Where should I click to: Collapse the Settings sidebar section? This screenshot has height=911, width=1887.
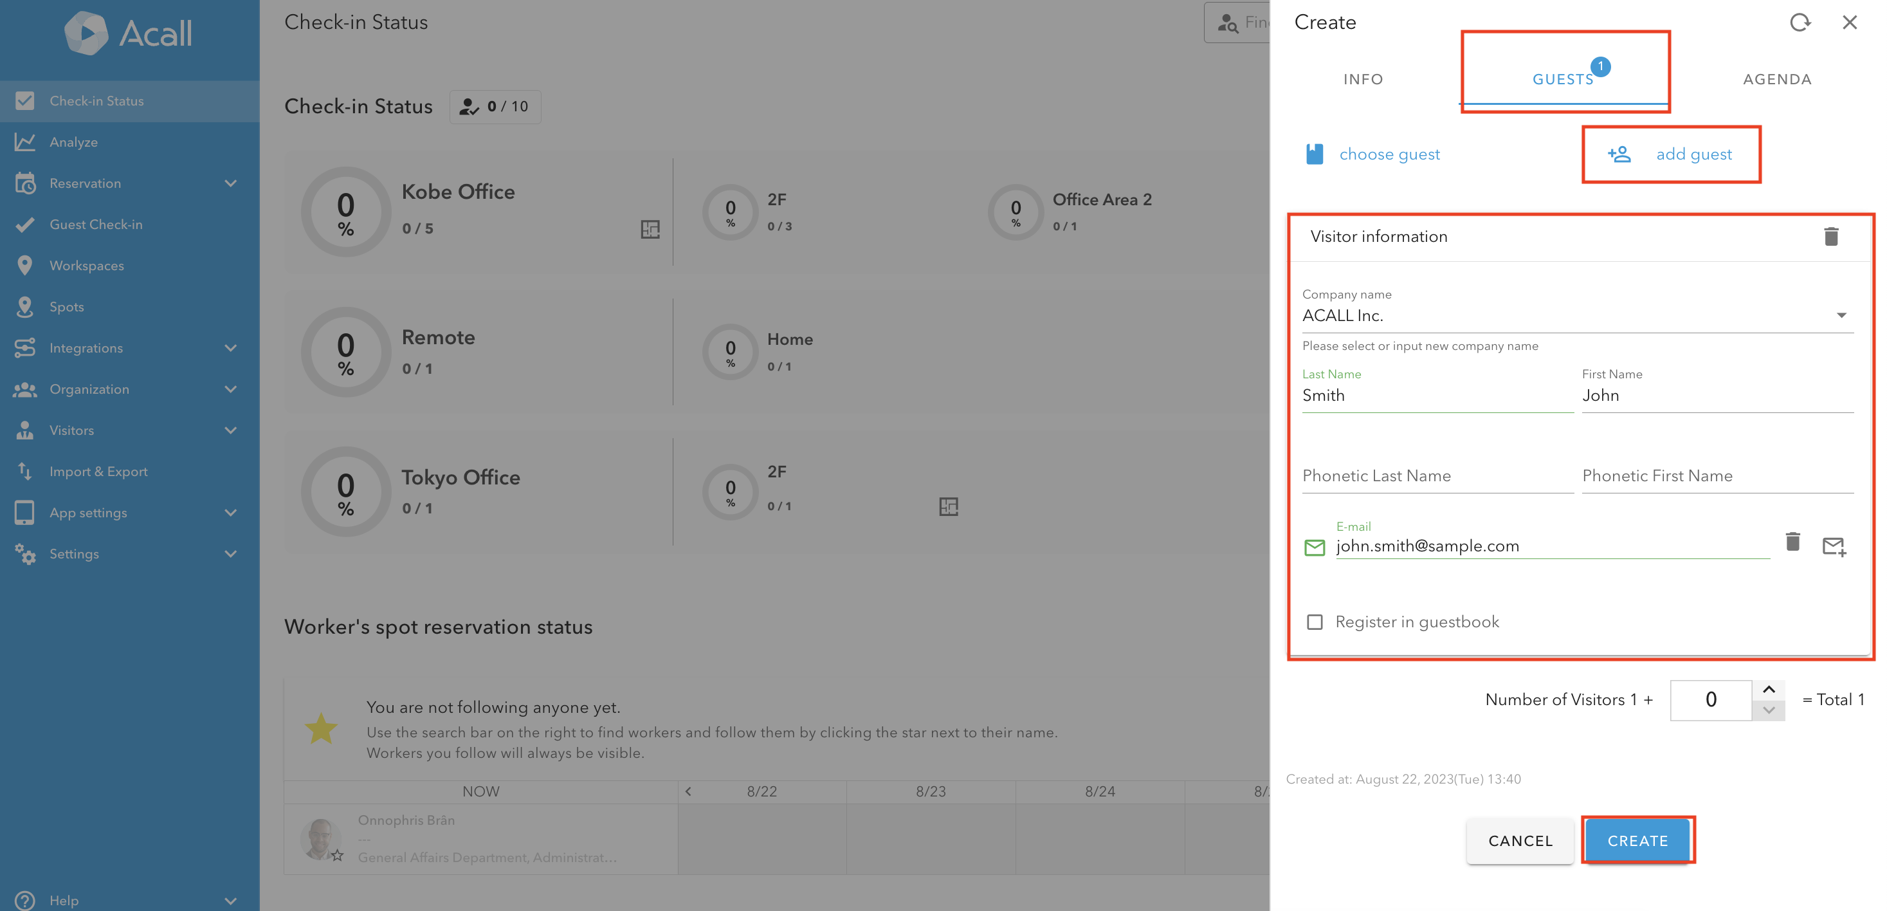(230, 553)
